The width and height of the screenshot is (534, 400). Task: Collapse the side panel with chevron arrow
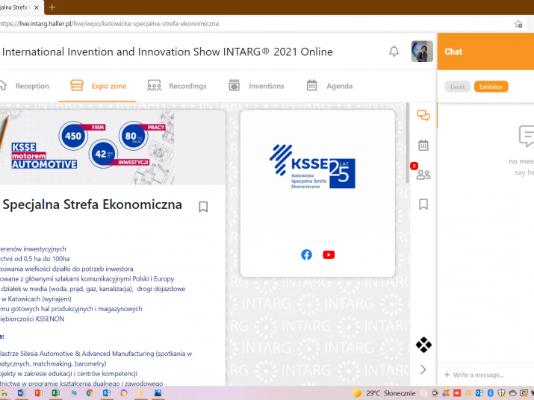(423, 369)
